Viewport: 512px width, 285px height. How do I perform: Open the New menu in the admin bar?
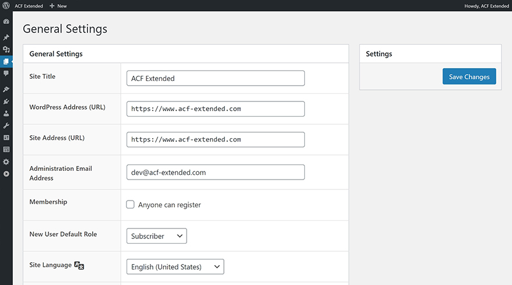[x=58, y=6]
